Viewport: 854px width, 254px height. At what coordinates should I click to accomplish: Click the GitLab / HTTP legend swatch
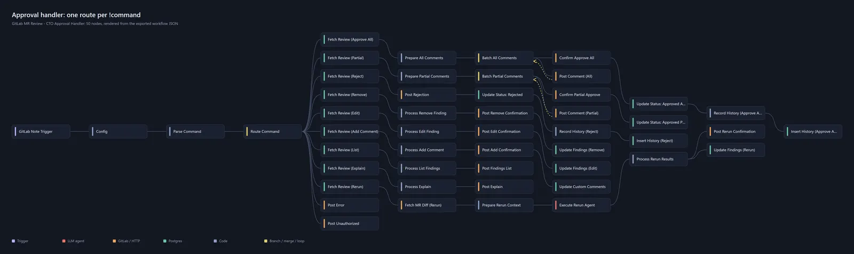(x=114, y=241)
